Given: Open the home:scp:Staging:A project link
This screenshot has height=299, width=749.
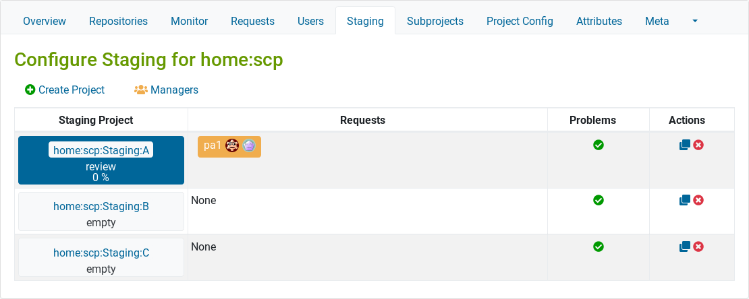Looking at the screenshot, I should pos(101,151).
